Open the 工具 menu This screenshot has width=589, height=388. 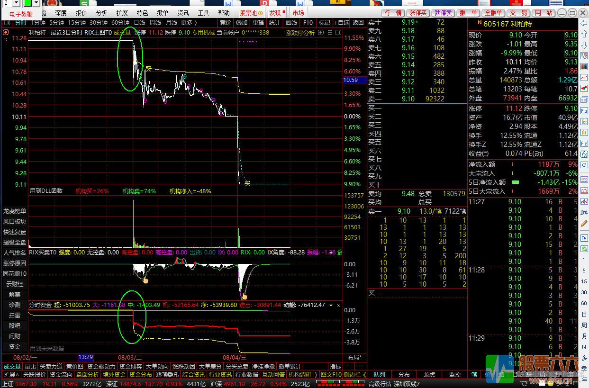point(203,13)
